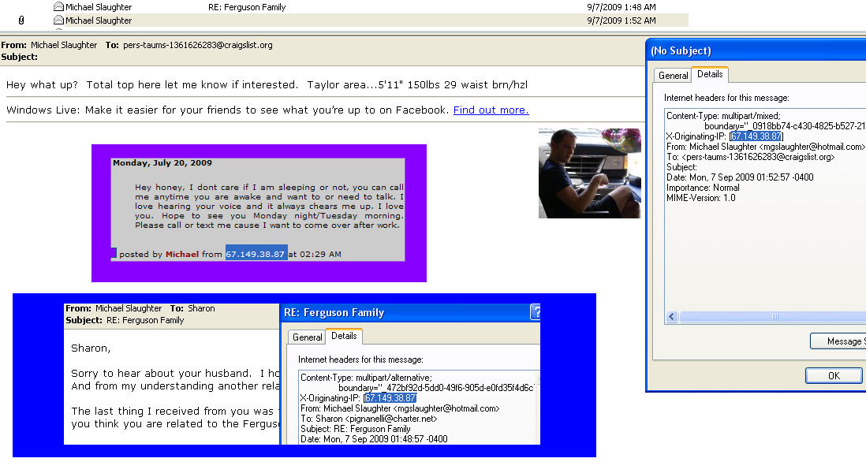The height and width of the screenshot is (462, 866).
Task: Open General tab in RE: Ferguson Family dialog
Action: click(x=307, y=337)
